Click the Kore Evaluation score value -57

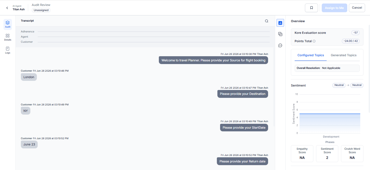(x=355, y=33)
